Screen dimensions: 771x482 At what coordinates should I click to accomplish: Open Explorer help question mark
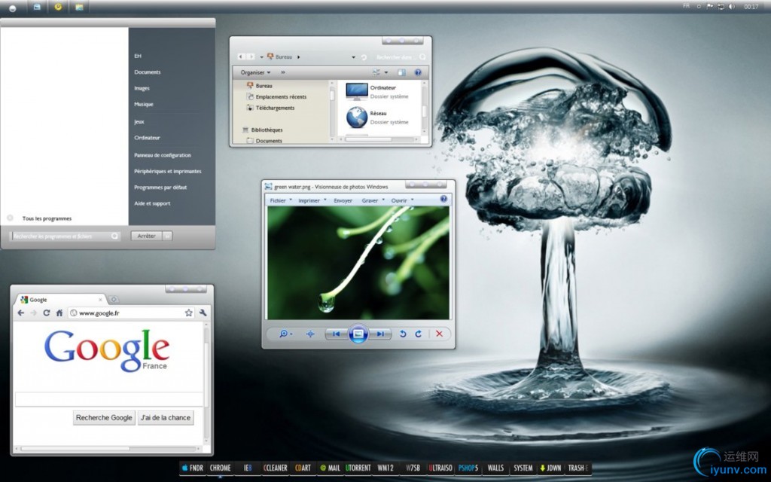click(417, 72)
